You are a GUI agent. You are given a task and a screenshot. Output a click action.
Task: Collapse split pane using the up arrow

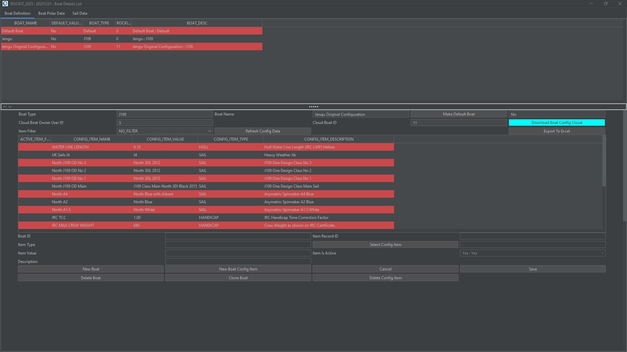coord(5,107)
